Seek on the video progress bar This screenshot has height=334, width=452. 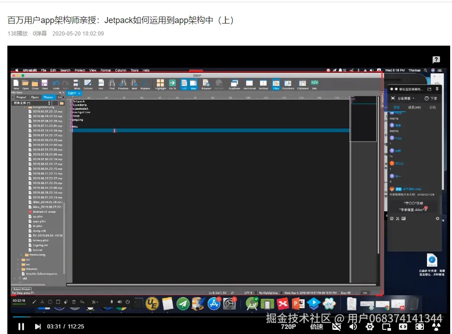click(229, 317)
